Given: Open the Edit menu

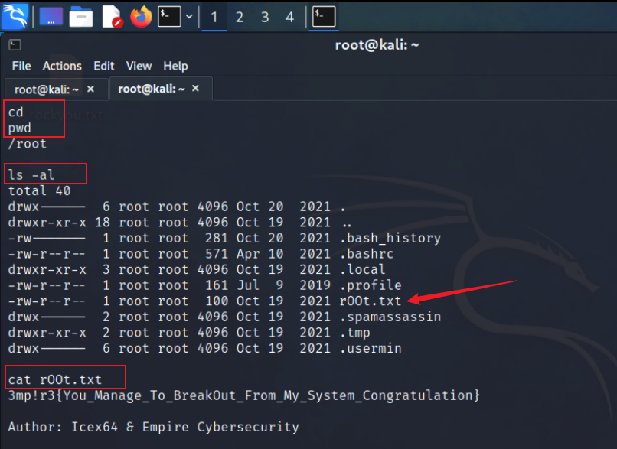Looking at the screenshot, I should pos(103,67).
